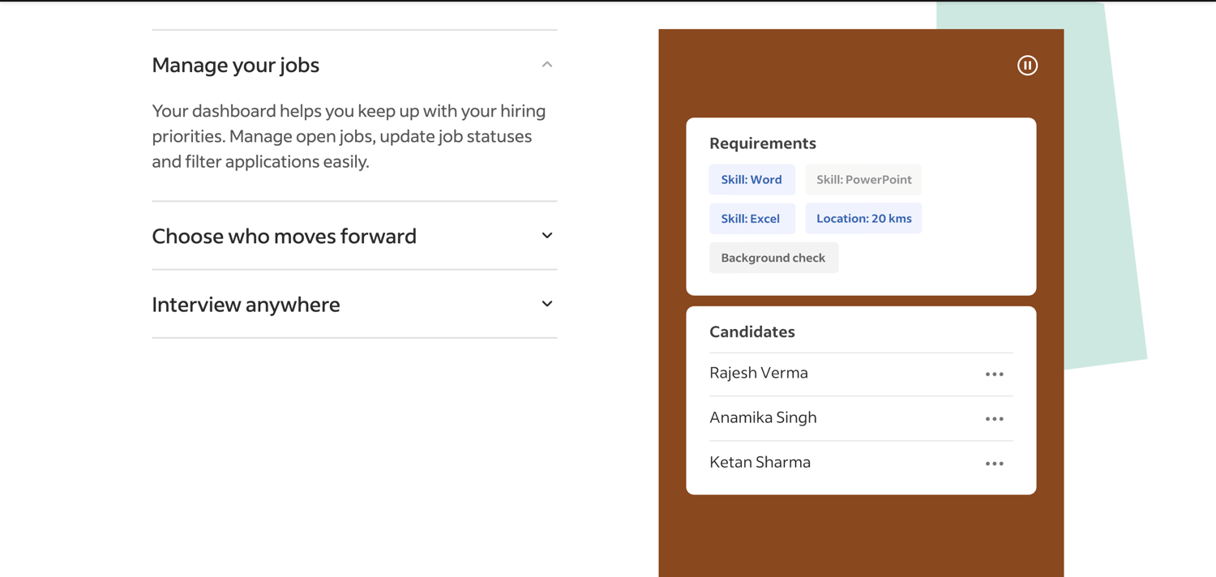Expand the Interview anywhere chevron
This screenshot has height=577, width=1216.
click(547, 304)
